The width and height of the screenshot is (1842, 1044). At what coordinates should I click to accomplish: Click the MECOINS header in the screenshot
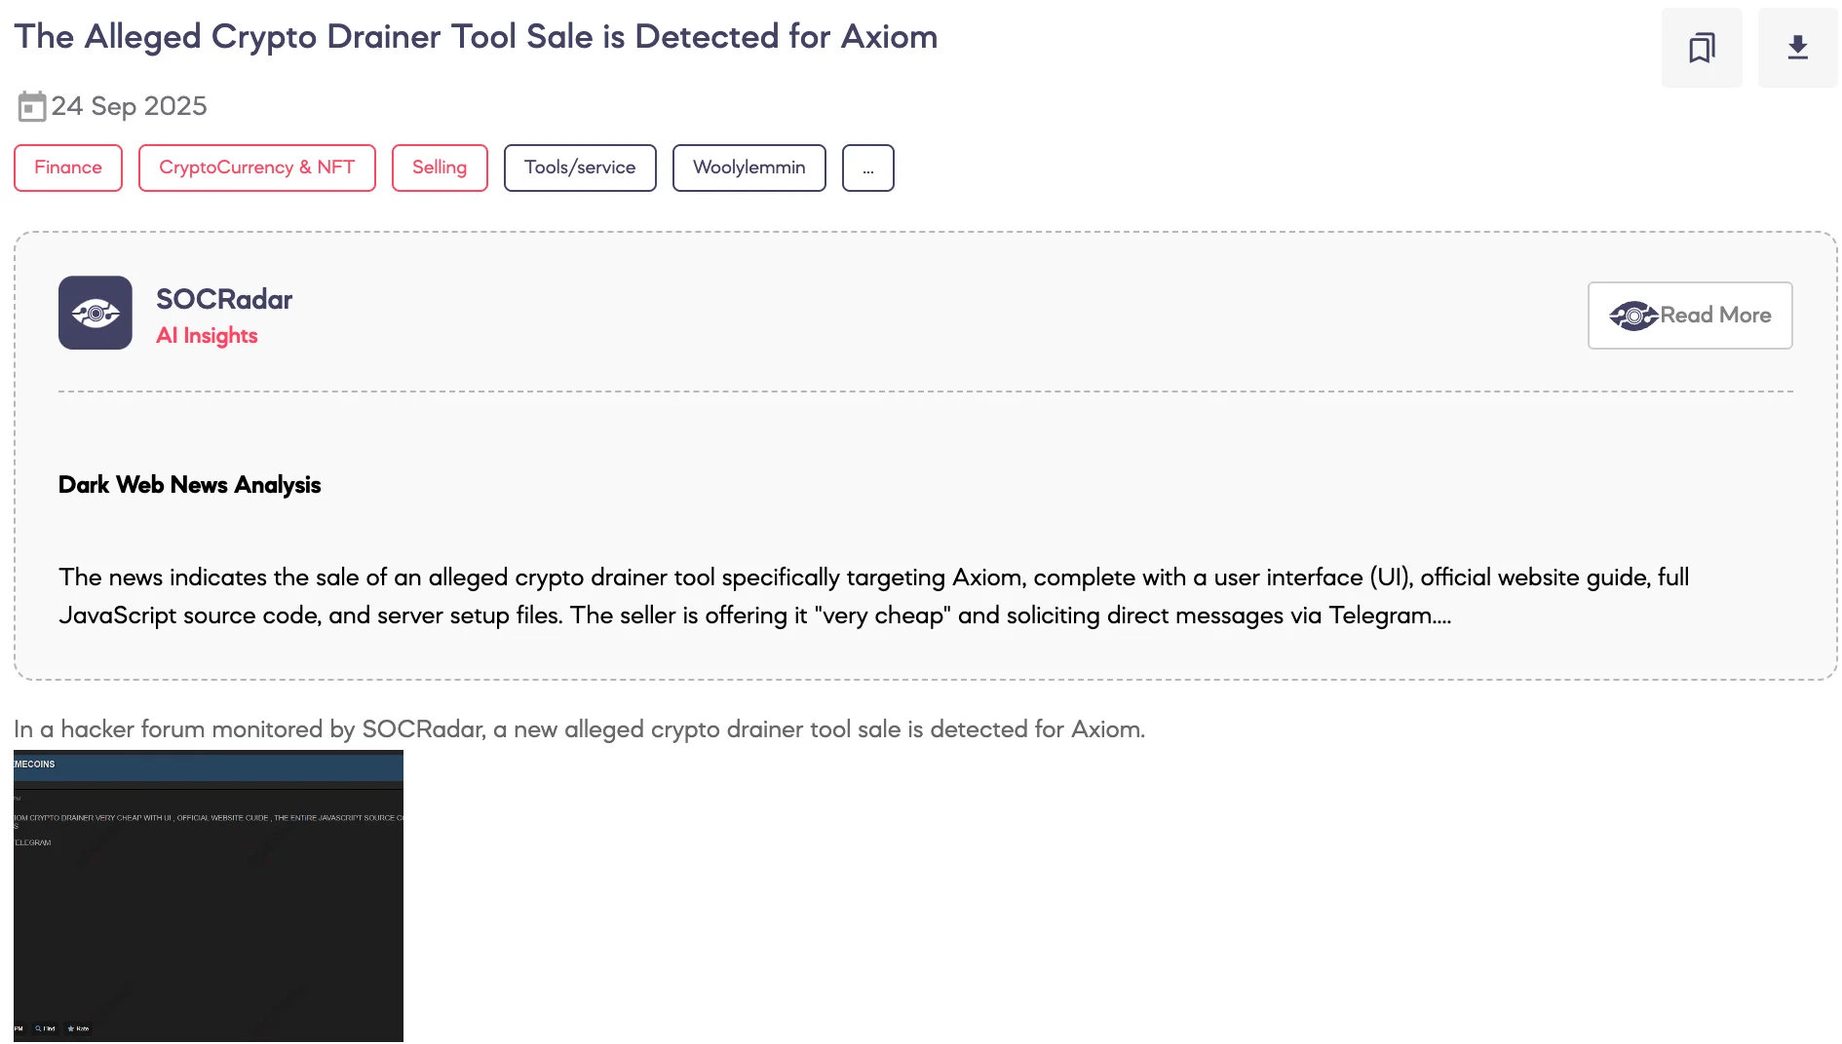tap(35, 764)
